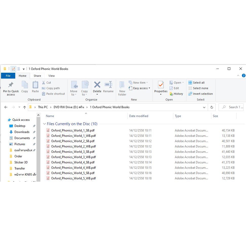Click the New folder icon
This screenshot has width=246, height=246.
click(122, 85)
